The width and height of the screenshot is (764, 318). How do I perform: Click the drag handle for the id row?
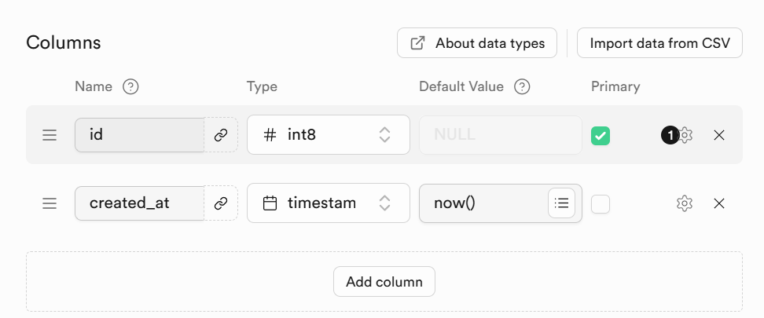point(50,135)
